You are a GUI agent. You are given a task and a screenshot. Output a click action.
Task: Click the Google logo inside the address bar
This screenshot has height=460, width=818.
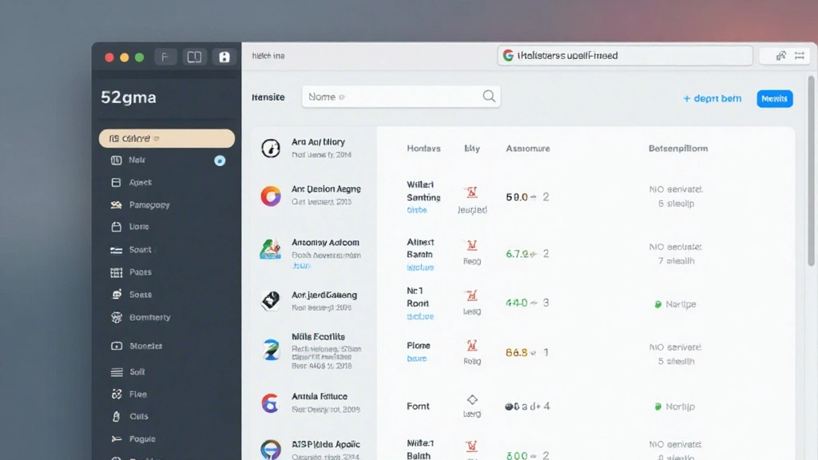[507, 55]
